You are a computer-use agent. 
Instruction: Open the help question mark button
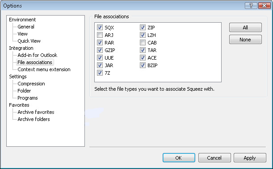(x=251, y=5)
